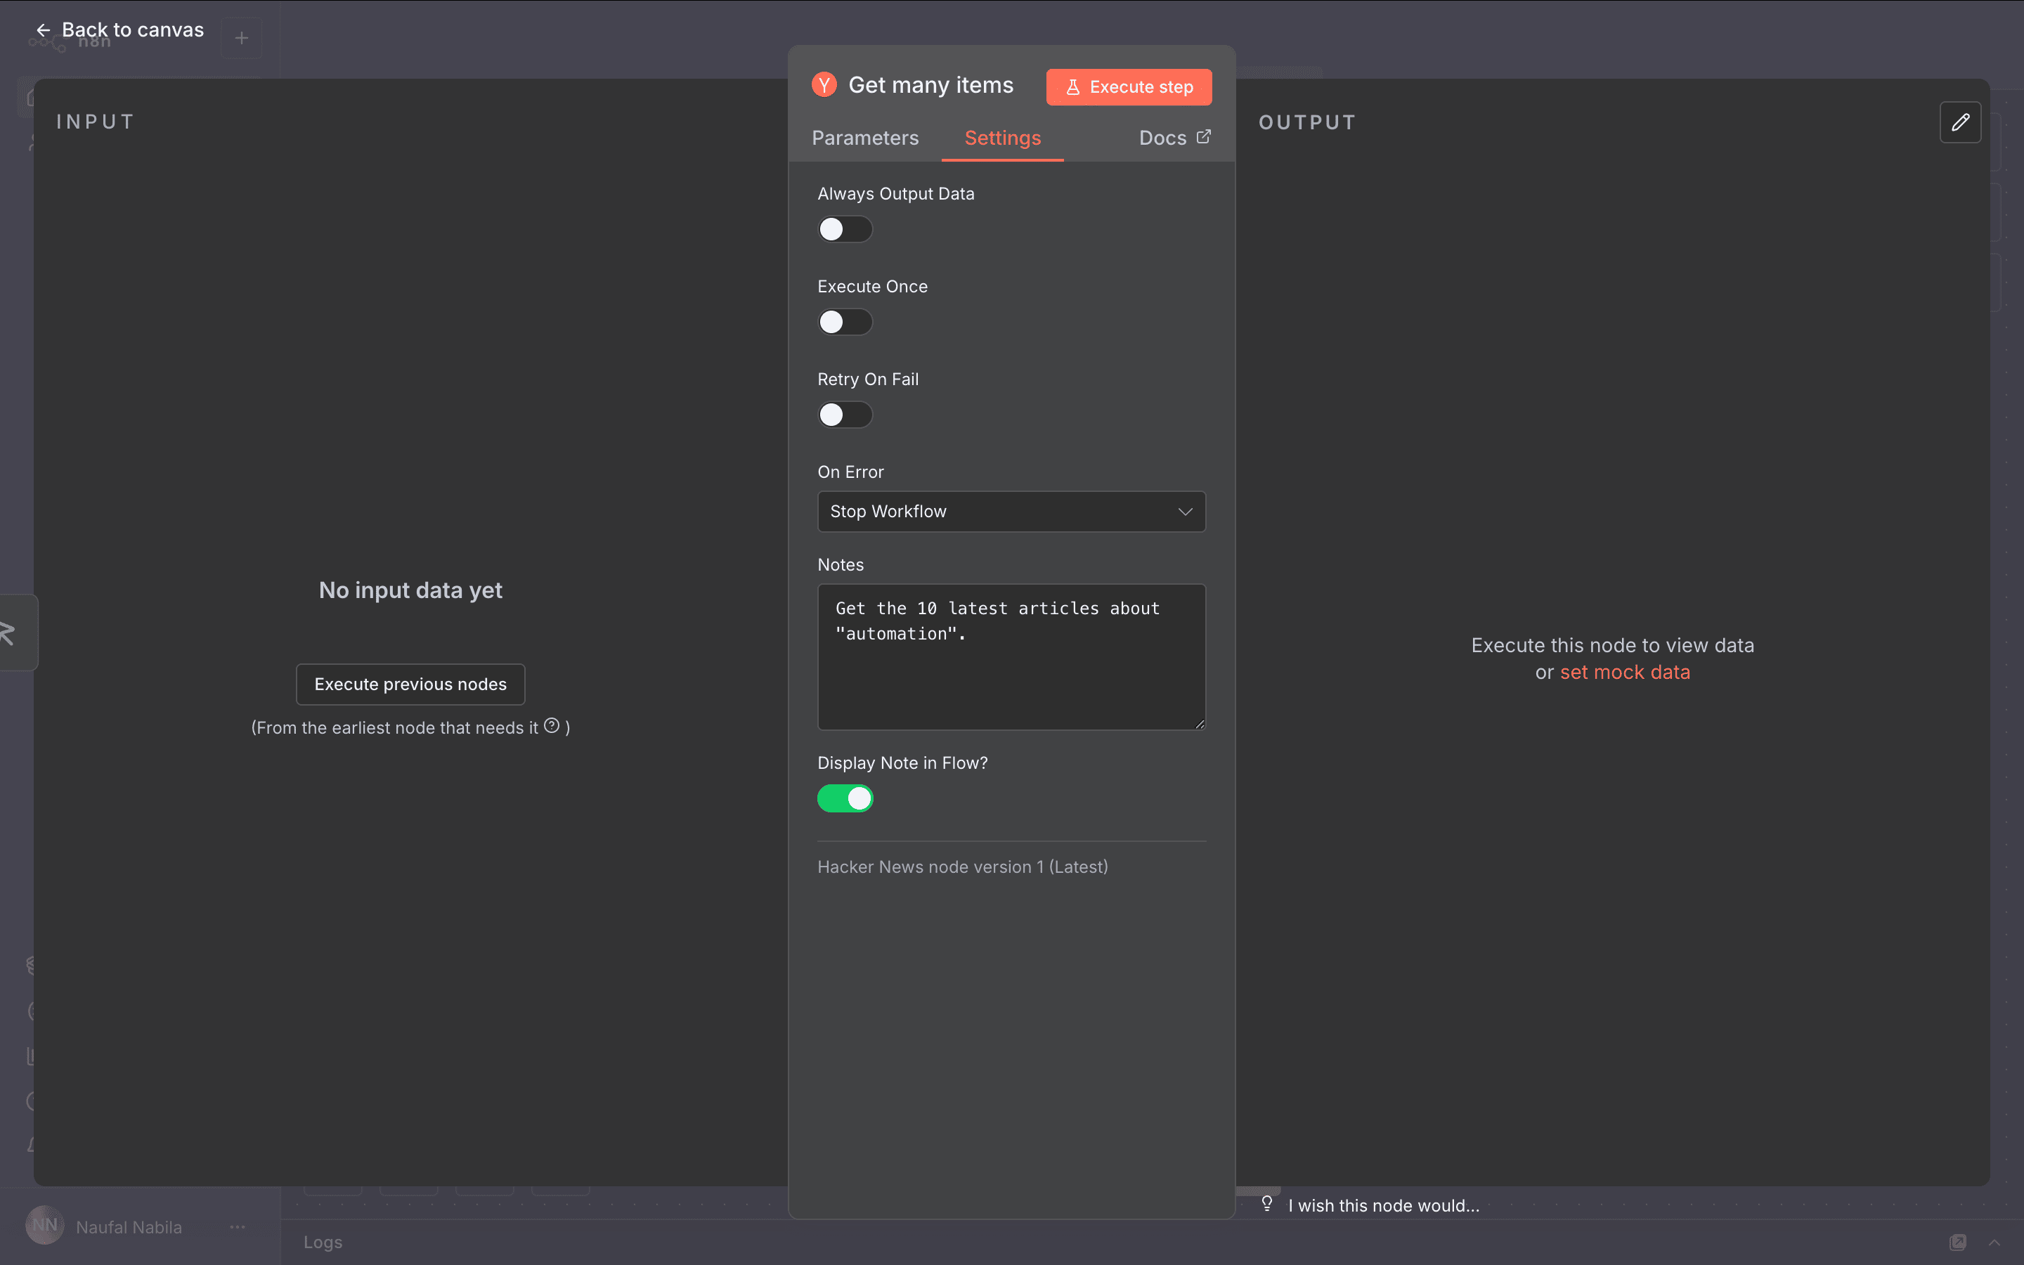This screenshot has height=1265, width=2024.
Task: Click the NN user avatar
Action: tap(45, 1226)
